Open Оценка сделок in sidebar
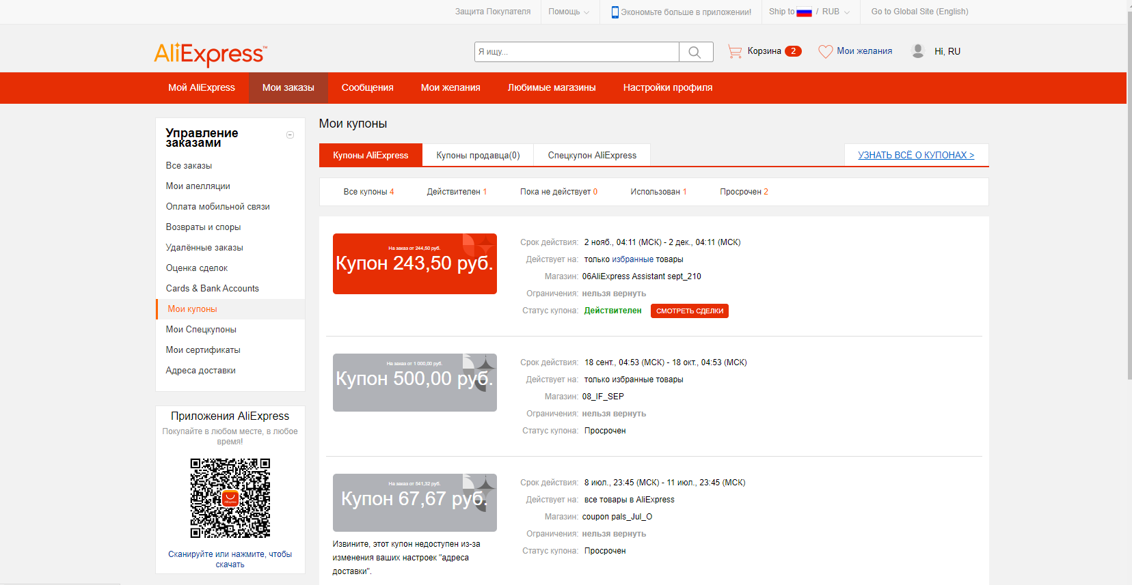1132x585 pixels. click(x=197, y=268)
